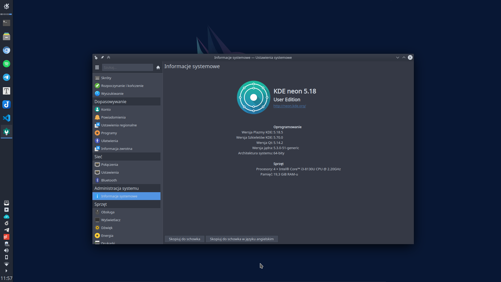Open Powiadomienia settings
The width and height of the screenshot is (501, 282).
coord(126,117)
